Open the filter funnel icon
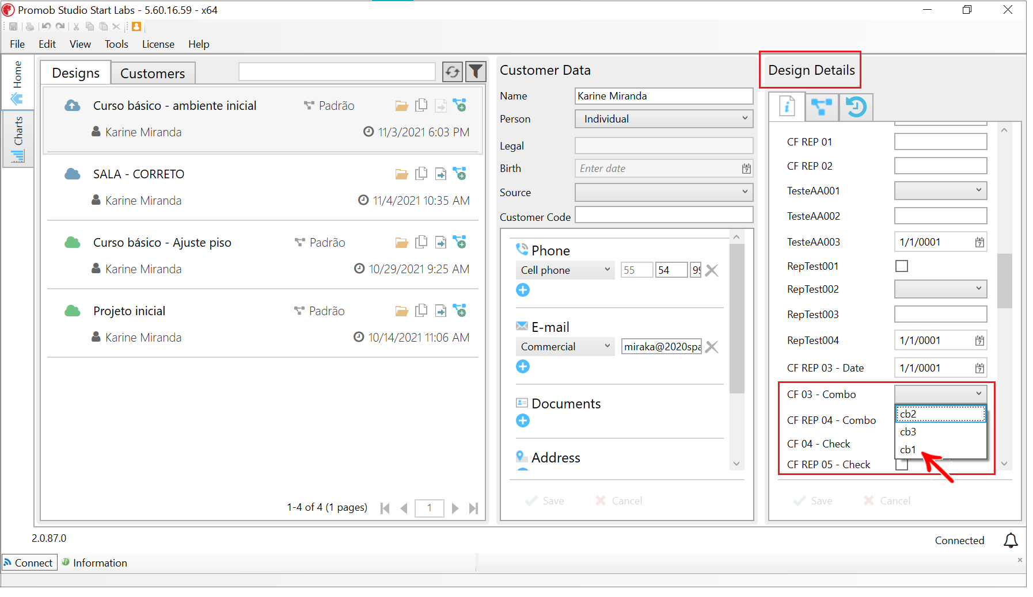 coord(476,72)
